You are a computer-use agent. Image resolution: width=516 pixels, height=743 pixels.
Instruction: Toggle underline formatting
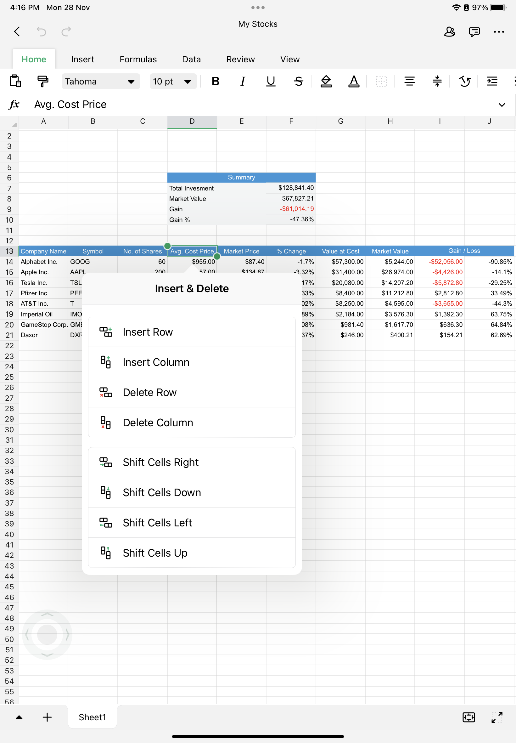pos(271,81)
